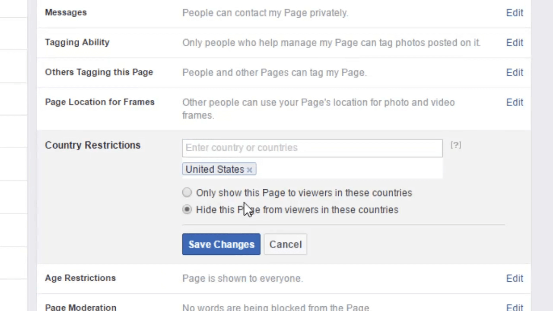Edit the Age Restrictions setting
The width and height of the screenshot is (553, 311).
tap(515, 279)
